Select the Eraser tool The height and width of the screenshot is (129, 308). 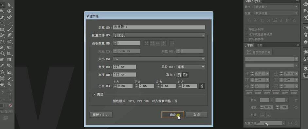(9, 35)
